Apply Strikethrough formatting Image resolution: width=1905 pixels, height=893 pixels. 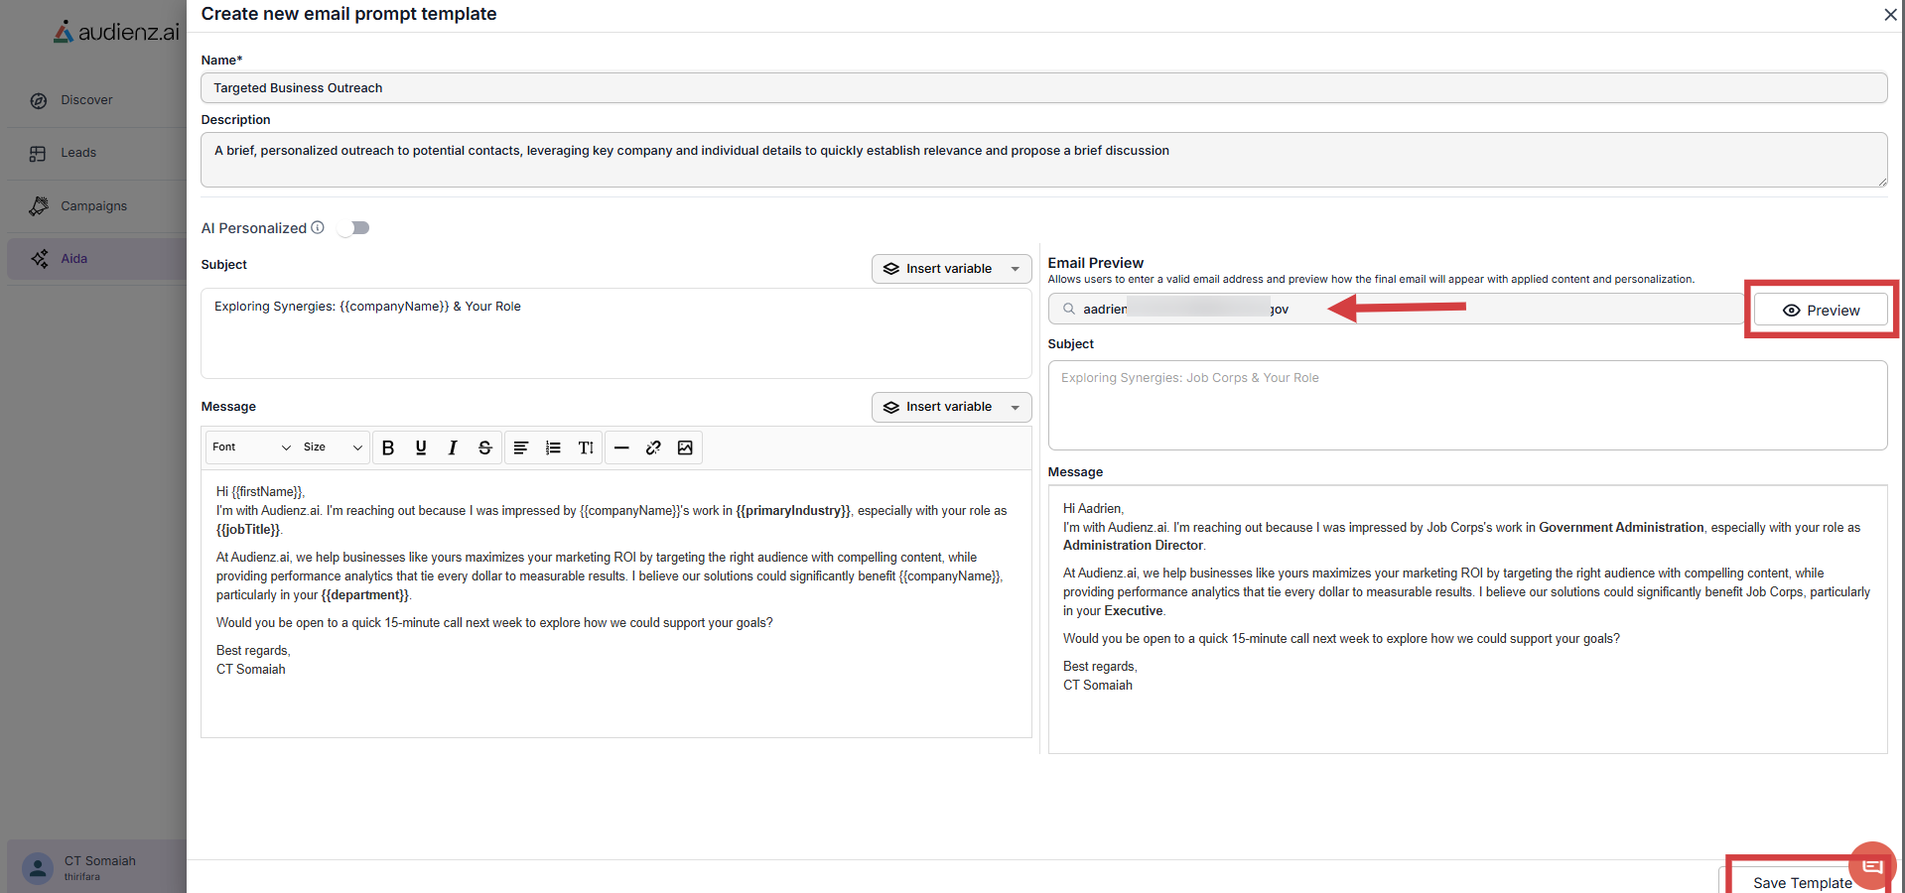(485, 447)
